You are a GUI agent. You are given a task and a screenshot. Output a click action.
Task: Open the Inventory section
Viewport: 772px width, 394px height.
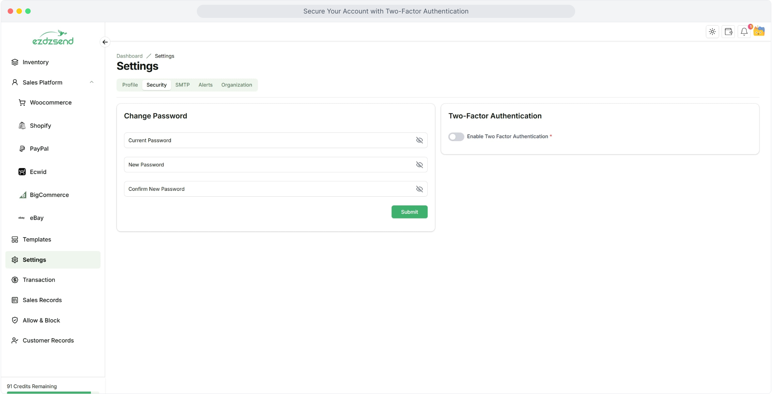click(x=35, y=62)
